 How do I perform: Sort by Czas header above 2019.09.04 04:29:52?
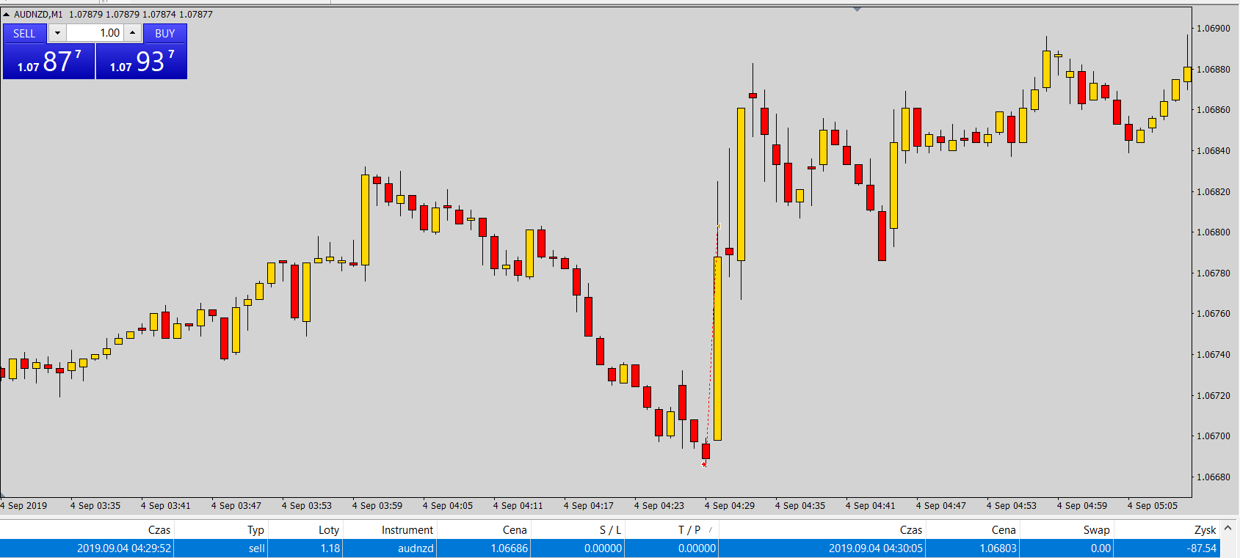(87, 529)
